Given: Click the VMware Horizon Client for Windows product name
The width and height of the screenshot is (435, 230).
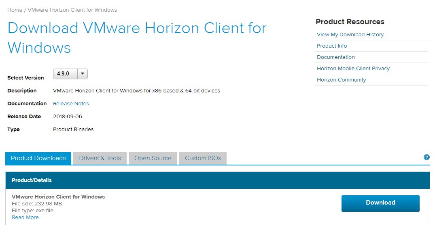Looking at the screenshot, I should 58,197.
